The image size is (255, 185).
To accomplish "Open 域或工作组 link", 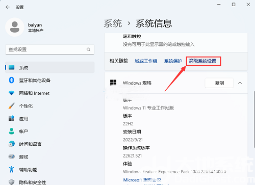I will 146,61.
